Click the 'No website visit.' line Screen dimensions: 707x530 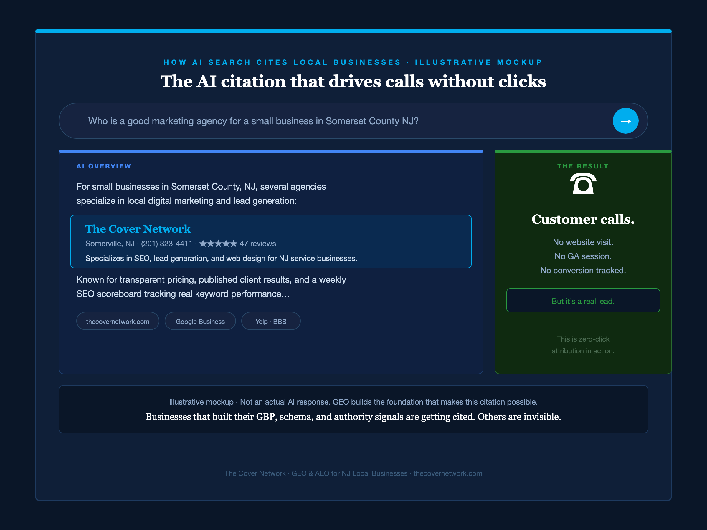[x=583, y=242]
